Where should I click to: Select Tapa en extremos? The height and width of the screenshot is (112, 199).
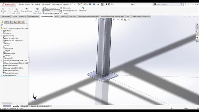coord(50,8)
